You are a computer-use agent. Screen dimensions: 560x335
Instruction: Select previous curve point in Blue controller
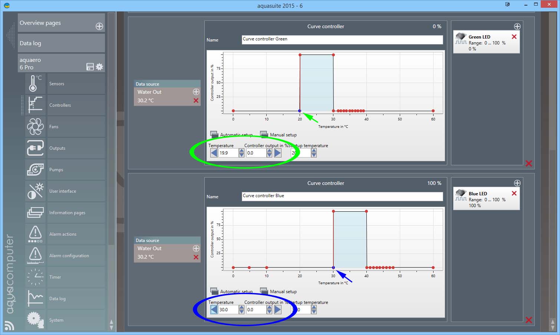click(x=214, y=310)
